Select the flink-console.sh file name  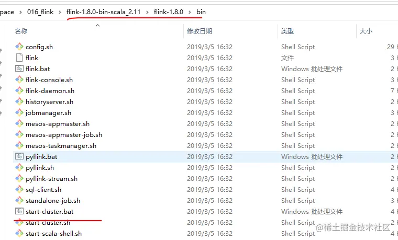(49, 80)
